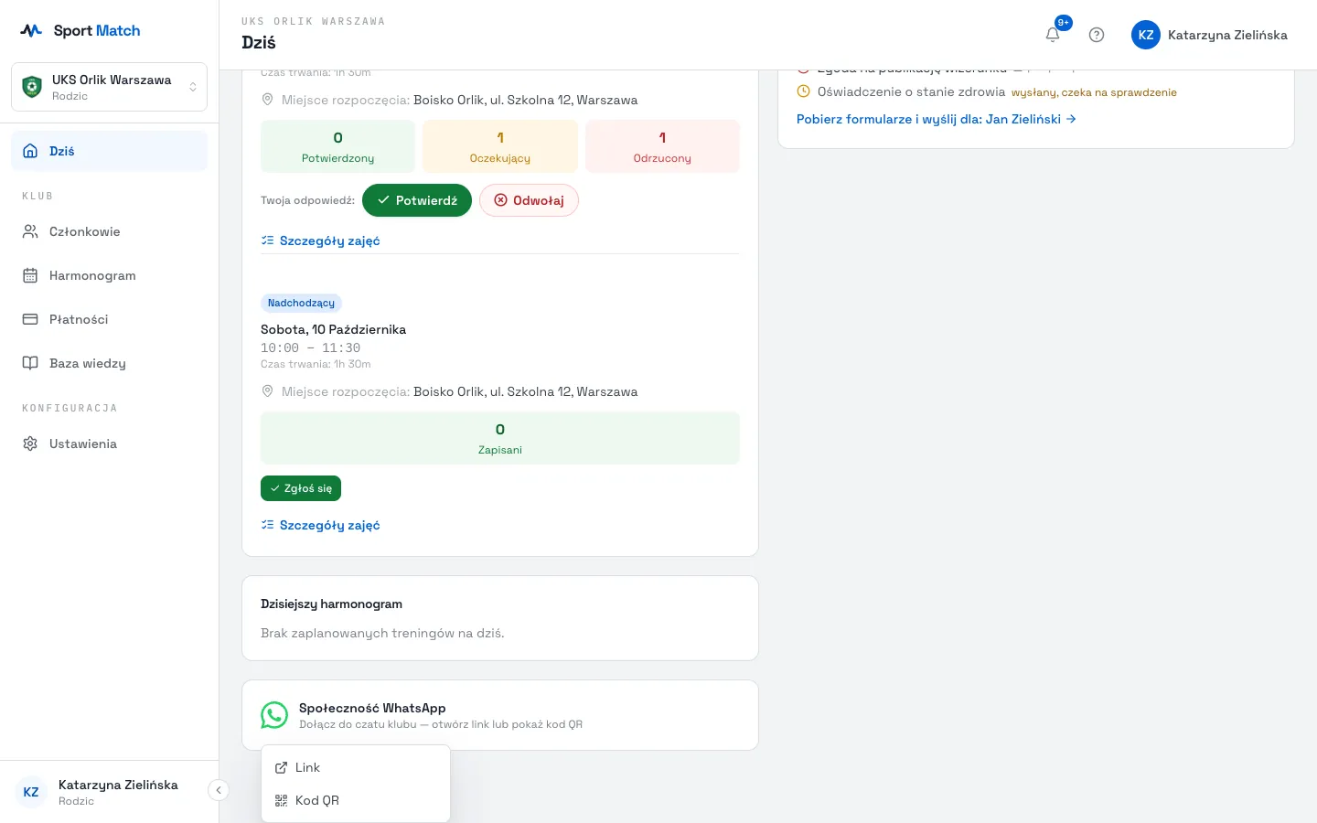The height and width of the screenshot is (823, 1317).
Task: Click the Katarzyna Zielińska name in header
Action: [1227, 35]
